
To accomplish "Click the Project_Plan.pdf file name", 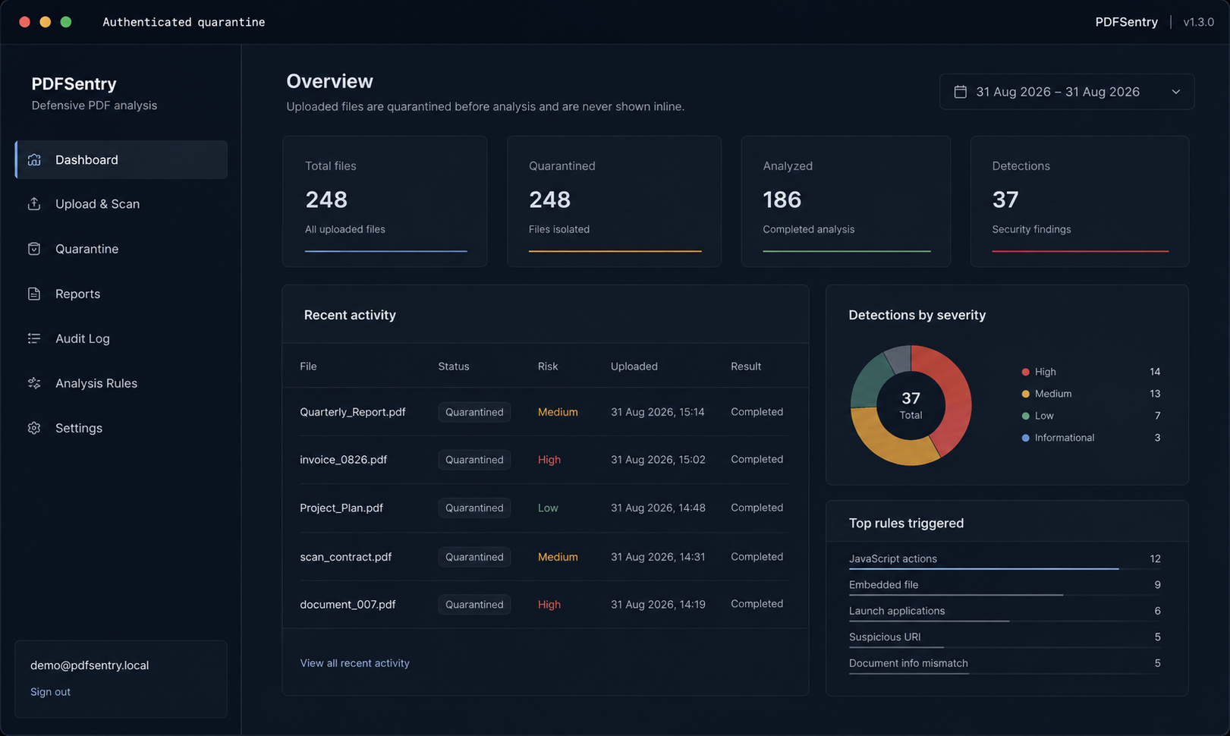I will click(x=341, y=508).
